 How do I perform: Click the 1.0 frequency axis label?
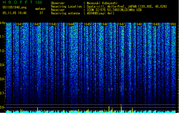click(2, 51)
